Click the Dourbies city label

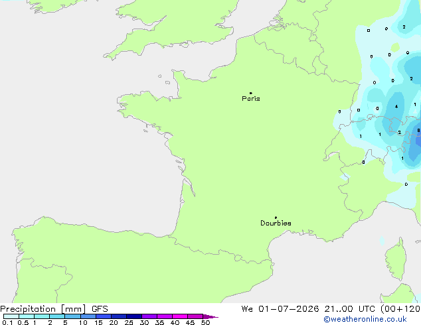coord(276,223)
